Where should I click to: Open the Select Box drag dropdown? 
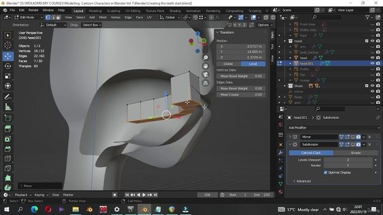tap(92, 25)
